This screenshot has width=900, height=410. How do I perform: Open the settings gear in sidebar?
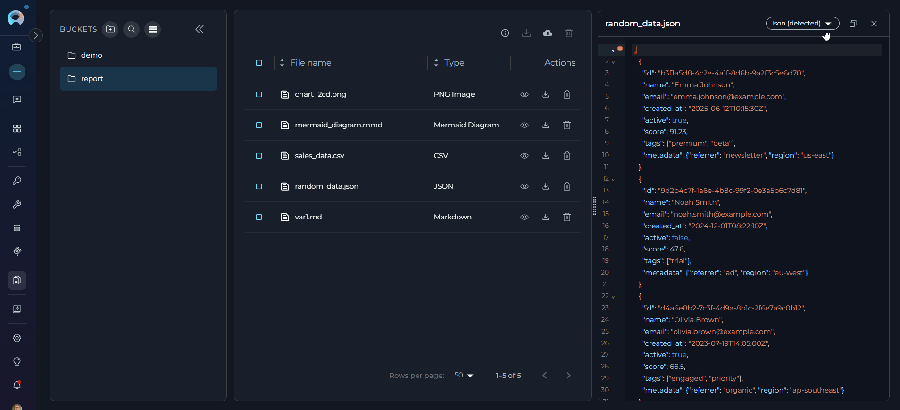click(x=17, y=338)
